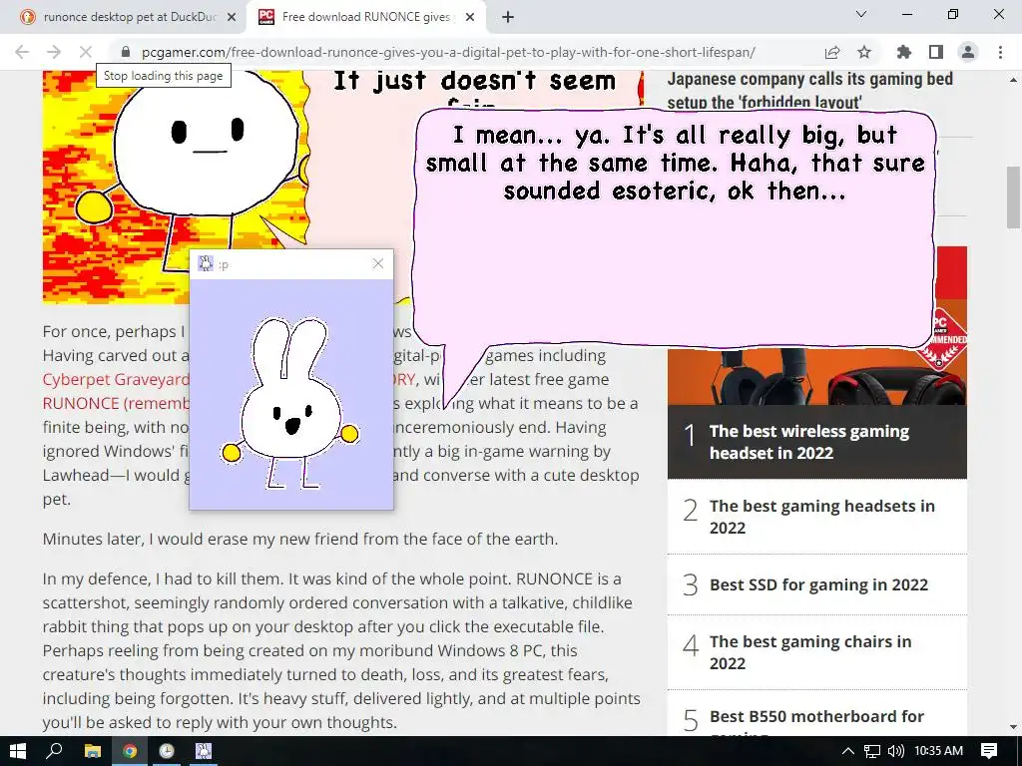Bookmark this page with the star
Screen dimensions: 1022x766
864,52
